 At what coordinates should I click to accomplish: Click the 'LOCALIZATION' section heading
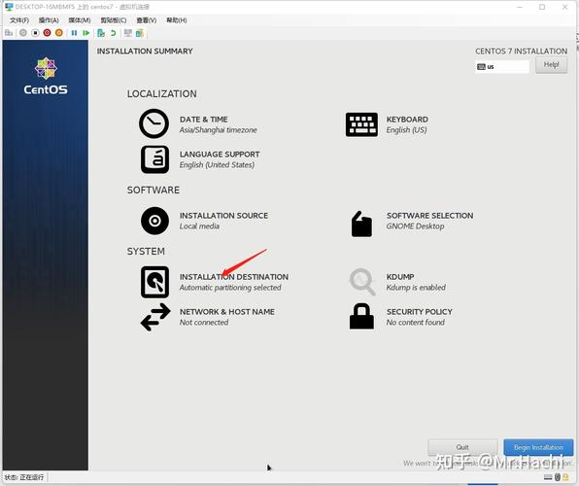pyautogui.click(x=161, y=94)
